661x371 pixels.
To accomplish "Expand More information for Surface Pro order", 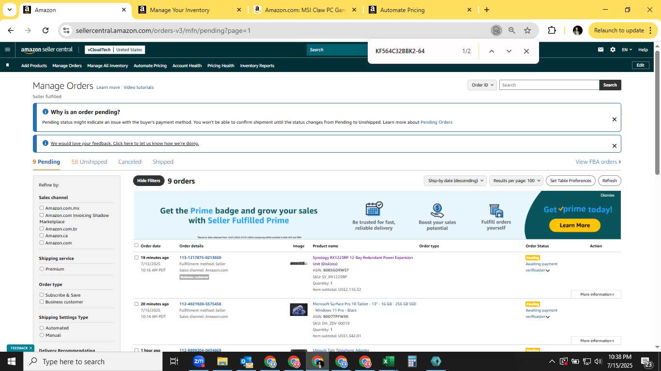I will [x=596, y=341].
